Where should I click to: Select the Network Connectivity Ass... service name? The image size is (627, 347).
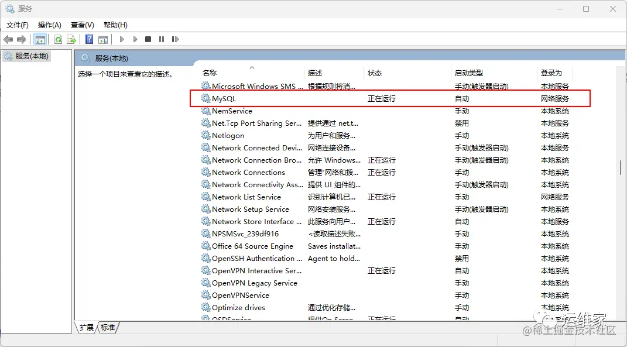(x=258, y=185)
